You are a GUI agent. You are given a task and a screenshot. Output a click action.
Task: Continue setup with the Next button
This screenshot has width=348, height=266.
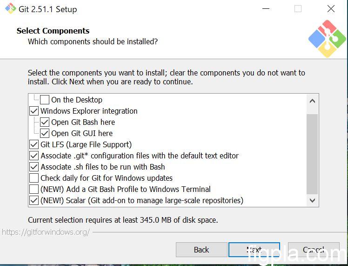point(254,250)
